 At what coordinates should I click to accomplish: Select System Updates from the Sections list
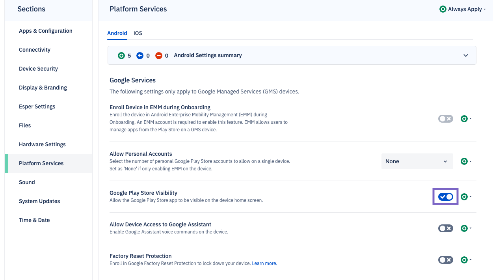(39, 201)
